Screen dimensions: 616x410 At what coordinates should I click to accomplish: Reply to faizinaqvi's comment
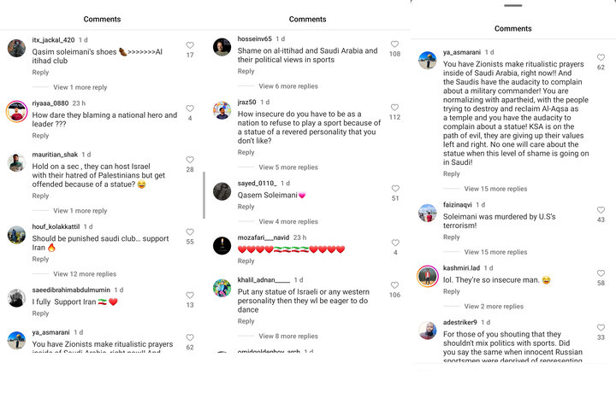(x=452, y=237)
